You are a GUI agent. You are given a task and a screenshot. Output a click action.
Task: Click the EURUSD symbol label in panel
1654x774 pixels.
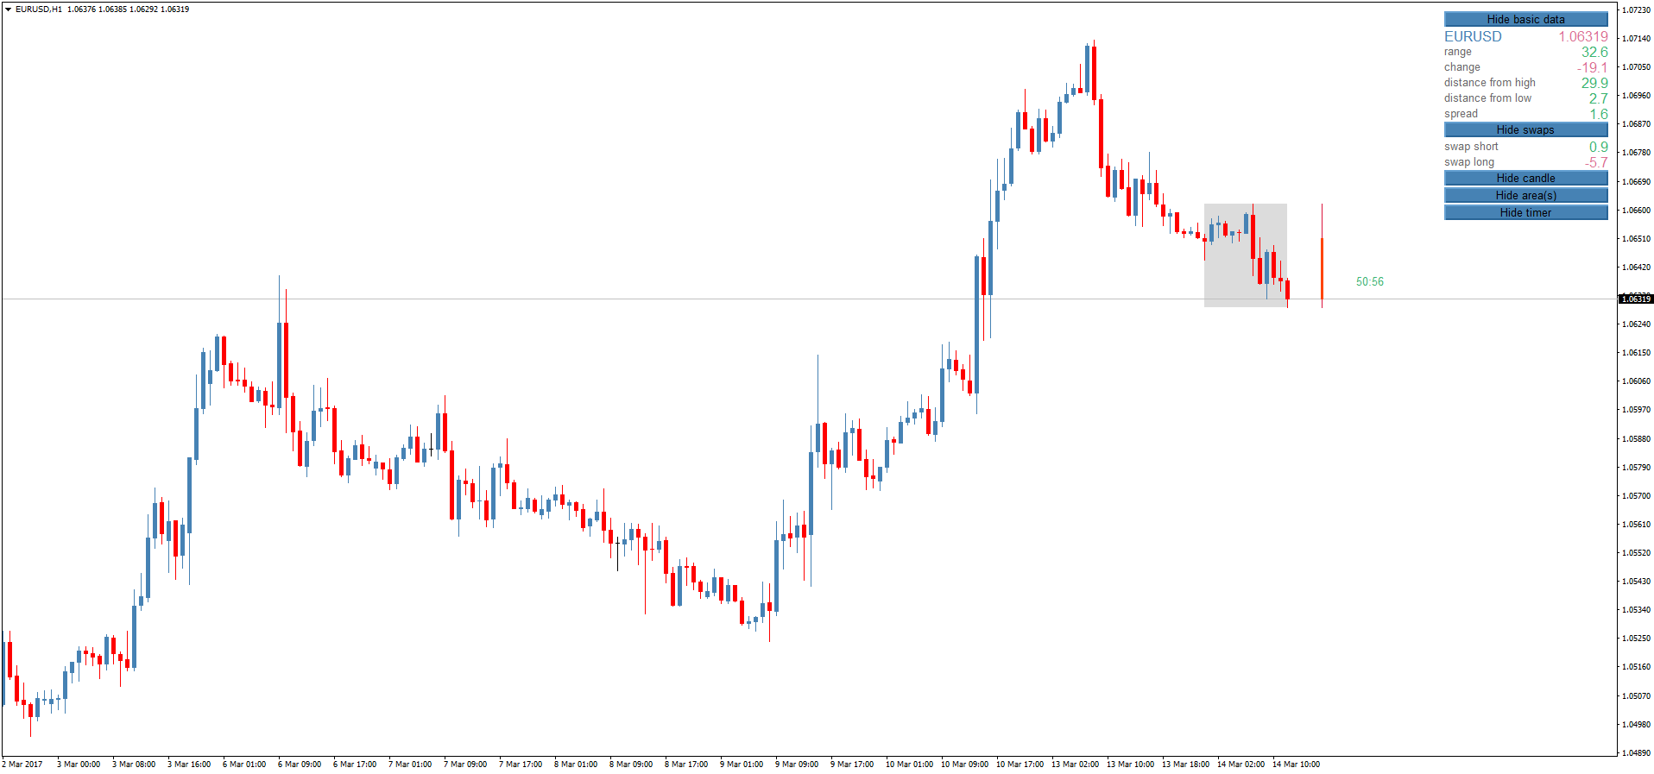point(1473,36)
